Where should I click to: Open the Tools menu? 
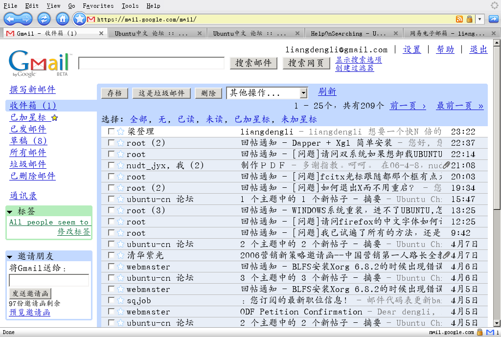coord(130,6)
